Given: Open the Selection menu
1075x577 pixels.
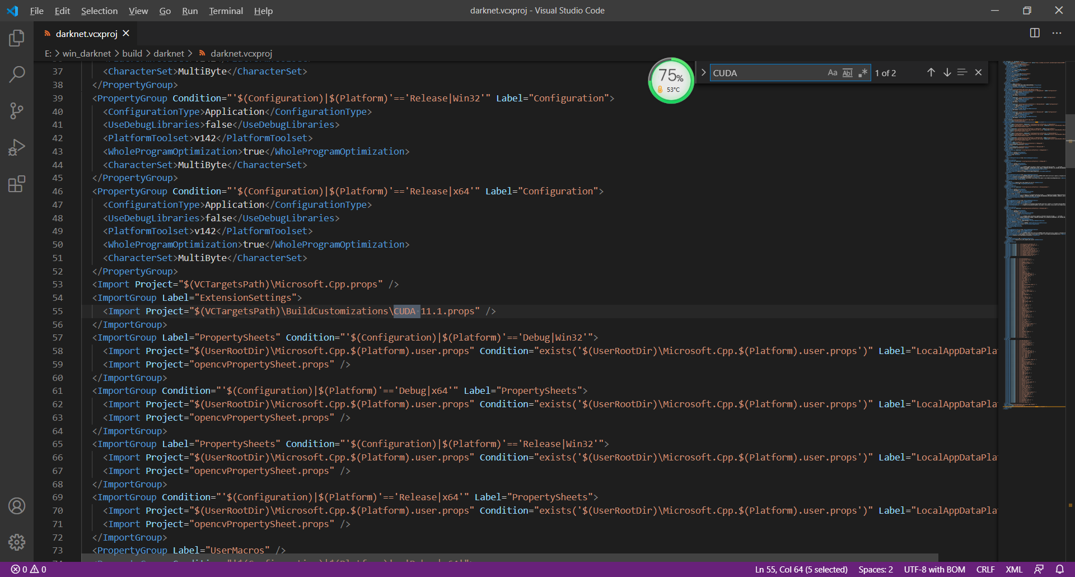Looking at the screenshot, I should point(99,11).
